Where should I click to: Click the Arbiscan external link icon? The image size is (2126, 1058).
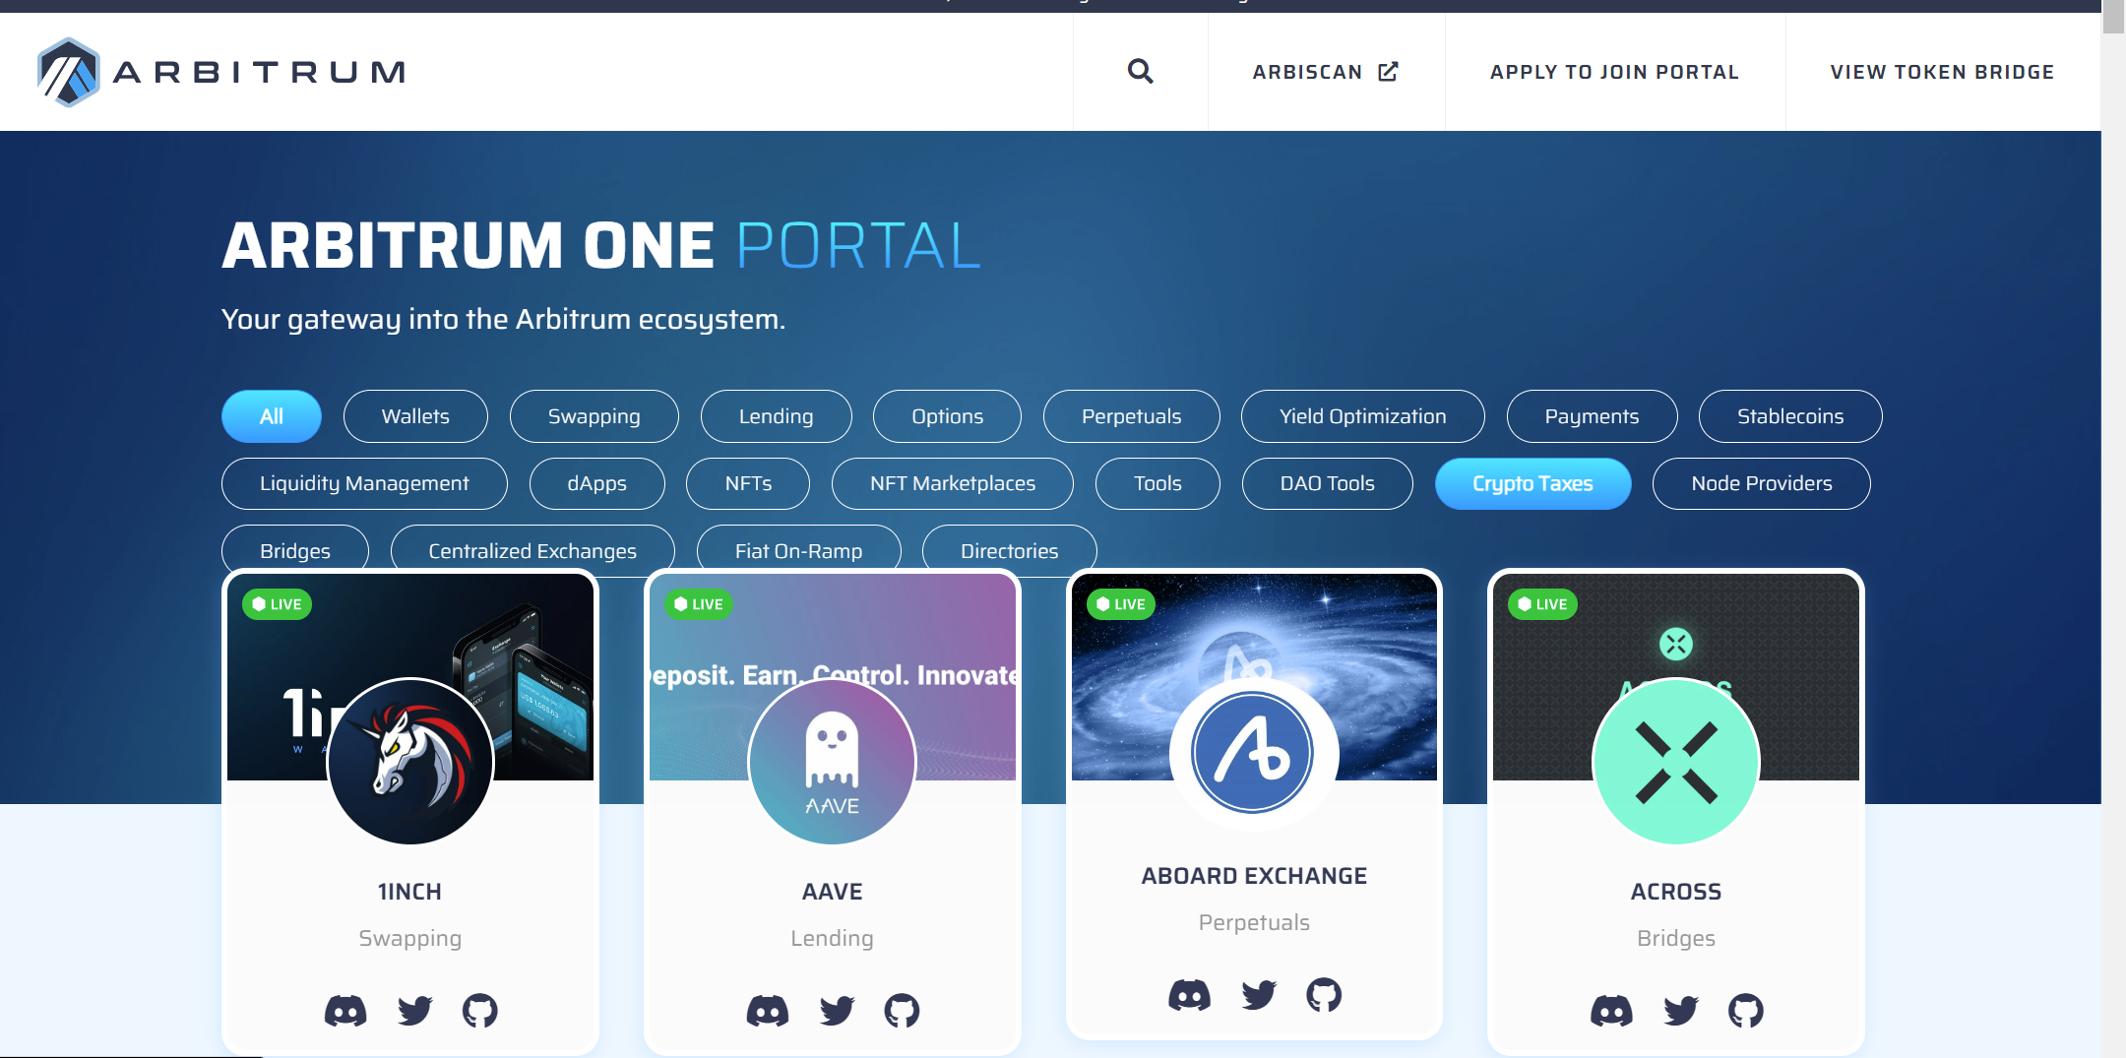point(1388,72)
